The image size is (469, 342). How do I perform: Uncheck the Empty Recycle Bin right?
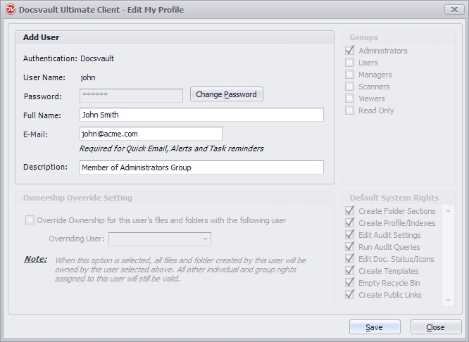click(x=350, y=283)
